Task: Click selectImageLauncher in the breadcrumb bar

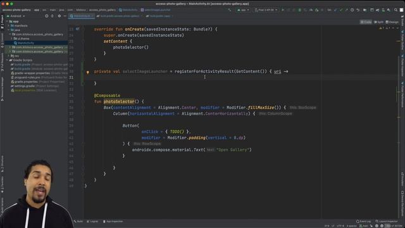Action: click(x=156, y=10)
